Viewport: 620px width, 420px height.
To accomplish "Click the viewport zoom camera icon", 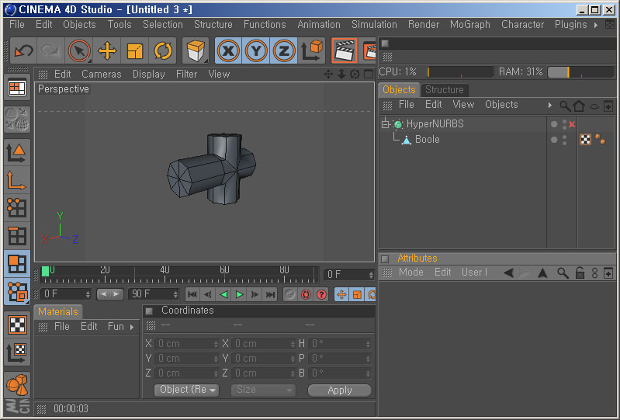I will 341,74.
